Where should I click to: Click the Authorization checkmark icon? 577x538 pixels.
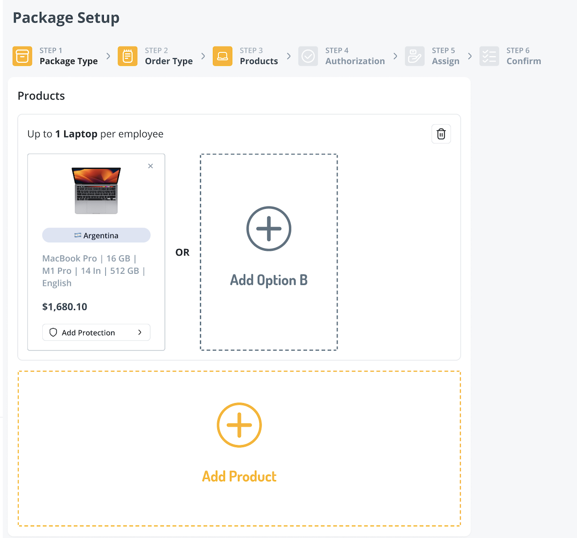coord(308,56)
